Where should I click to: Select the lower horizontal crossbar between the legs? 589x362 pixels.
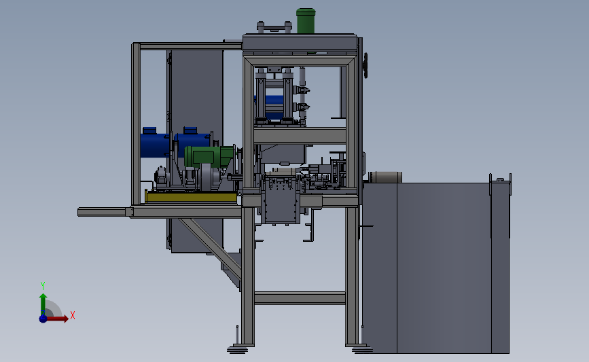coord(300,298)
